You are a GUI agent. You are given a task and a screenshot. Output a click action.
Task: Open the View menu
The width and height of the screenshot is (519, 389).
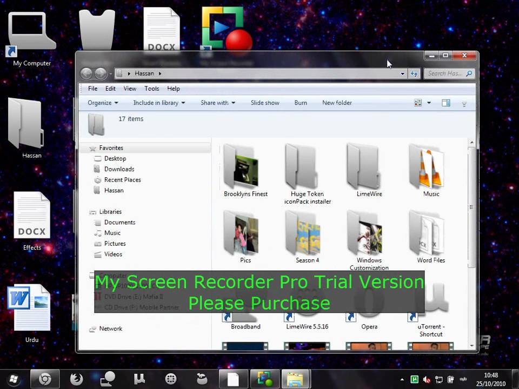tap(130, 88)
